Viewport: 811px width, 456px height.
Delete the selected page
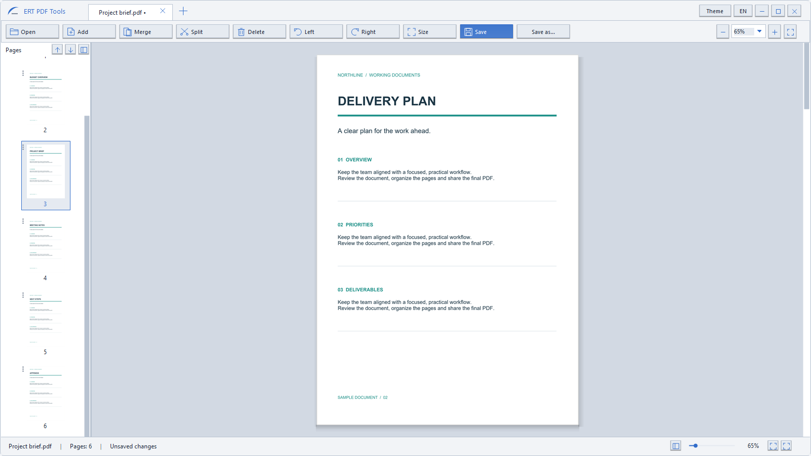(260, 31)
